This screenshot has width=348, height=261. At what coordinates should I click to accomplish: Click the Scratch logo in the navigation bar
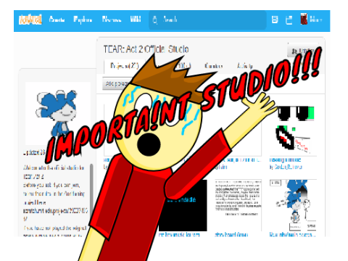pos(30,20)
